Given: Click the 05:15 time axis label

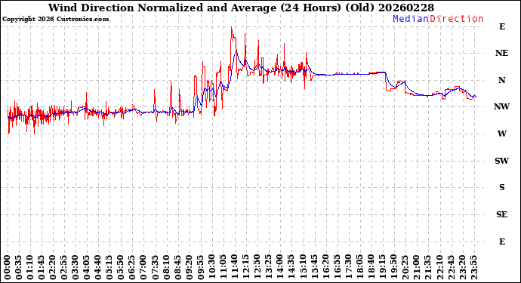Looking at the screenshot, I should click(109, 268).
